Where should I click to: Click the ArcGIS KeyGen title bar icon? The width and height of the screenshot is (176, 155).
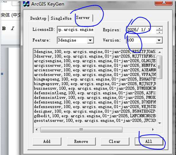(26, 4)
